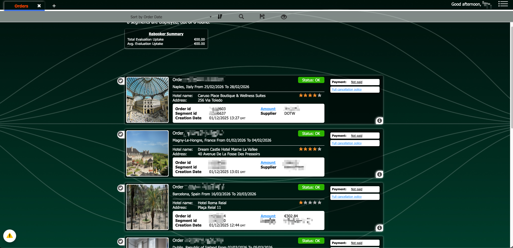
Task: Click "Naples, Italy From 25/02/2026" line
Action: (211, 87)
